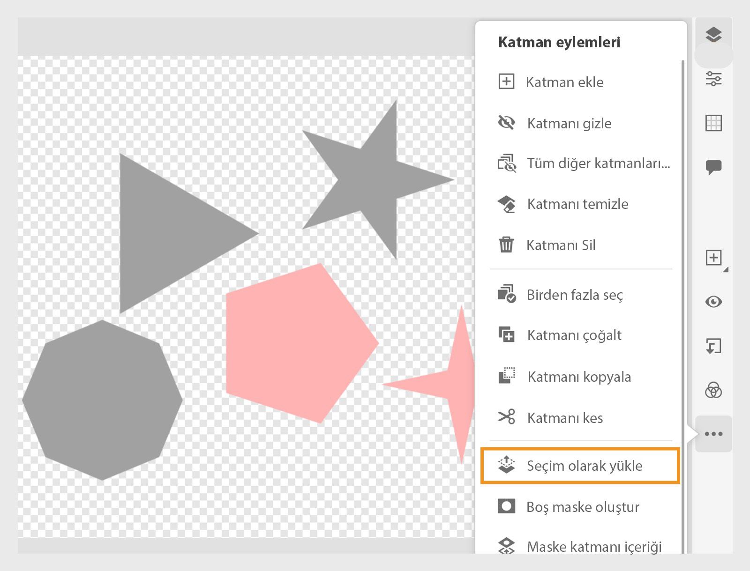This screenshot has height=571, width=750.
Task: Click the three-dot layer actions icon
Action: click(713, 433)
